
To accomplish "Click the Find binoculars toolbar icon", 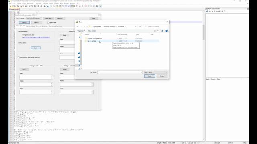I will (x=45, y=6).
